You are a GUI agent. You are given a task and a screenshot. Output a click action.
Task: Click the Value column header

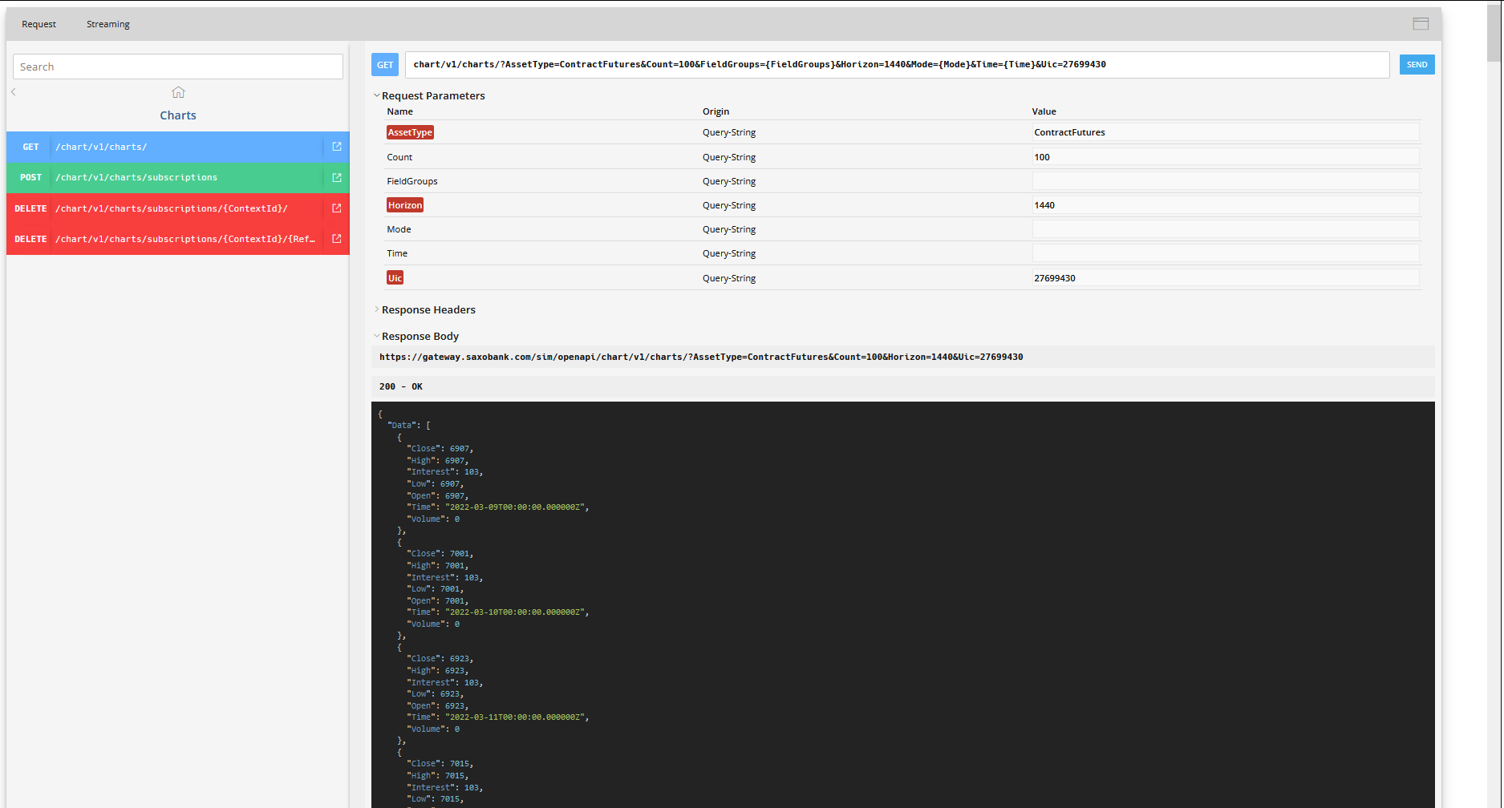pos(1044,111)
